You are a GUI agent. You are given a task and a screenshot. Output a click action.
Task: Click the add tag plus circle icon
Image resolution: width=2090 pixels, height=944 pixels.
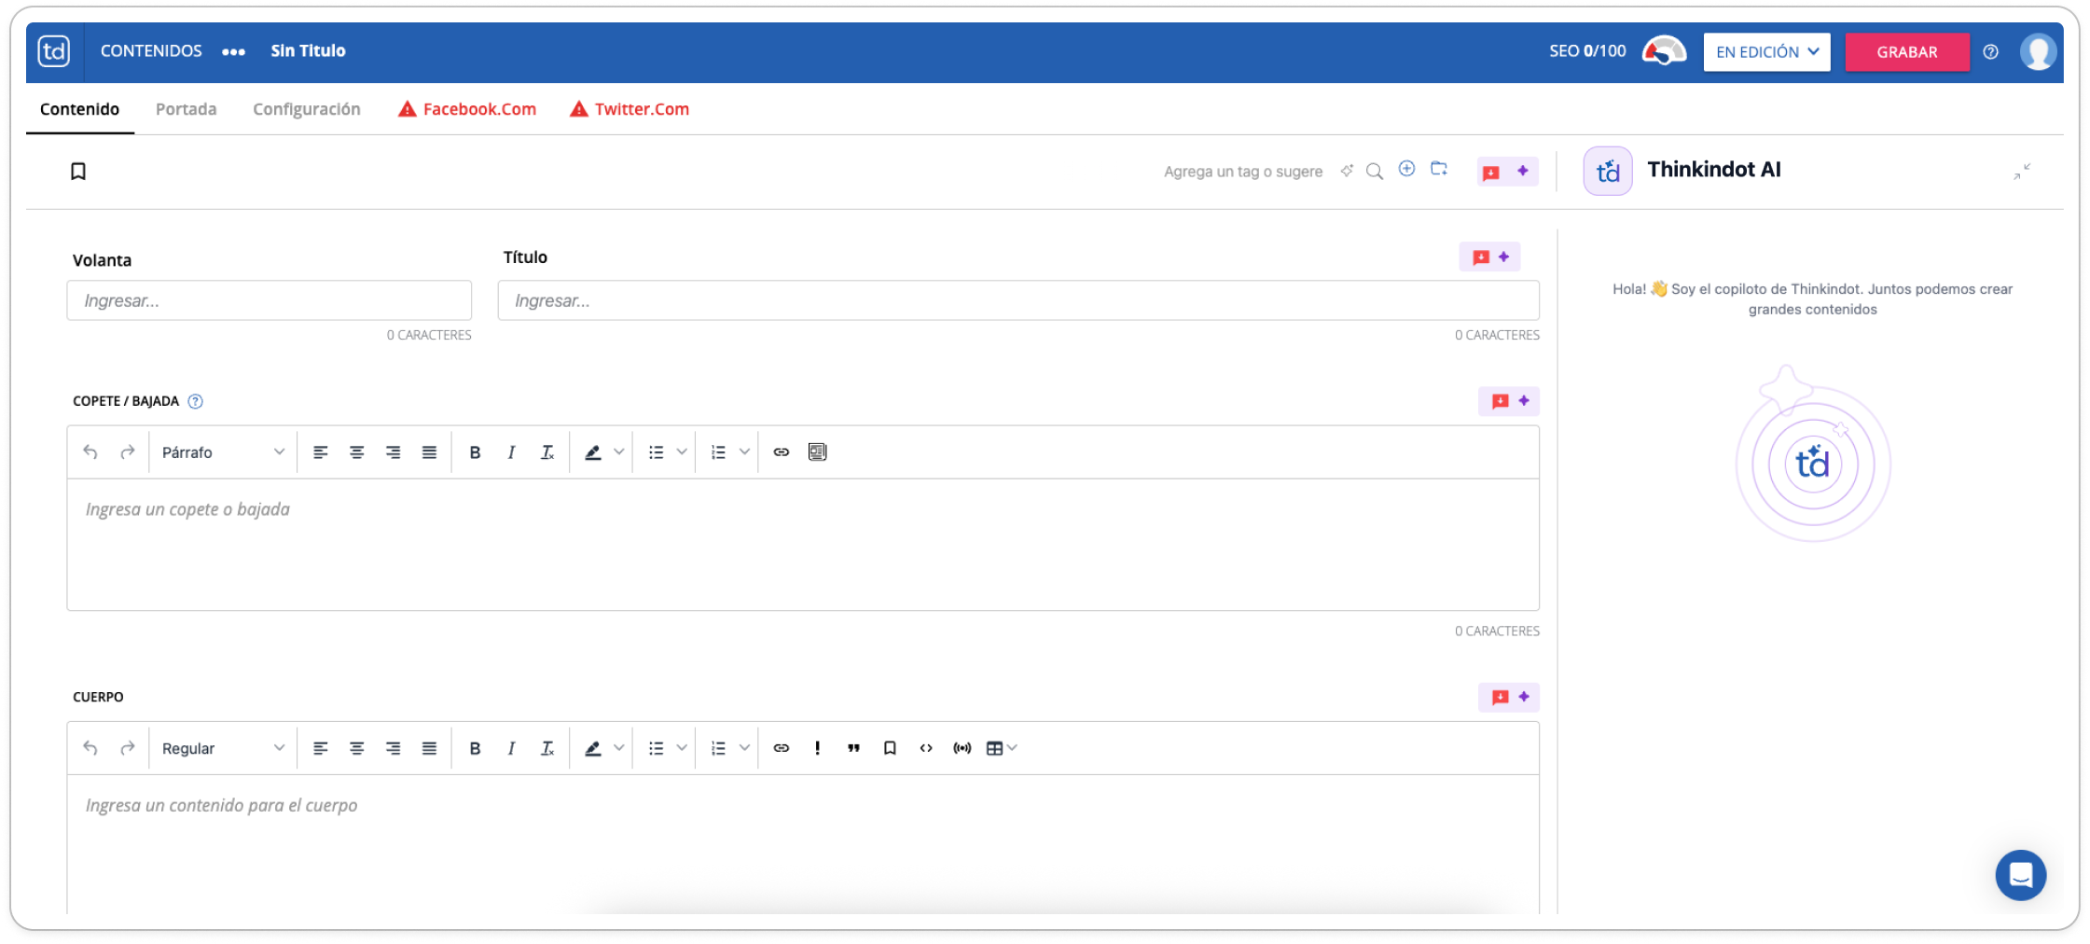[1406, 169]
